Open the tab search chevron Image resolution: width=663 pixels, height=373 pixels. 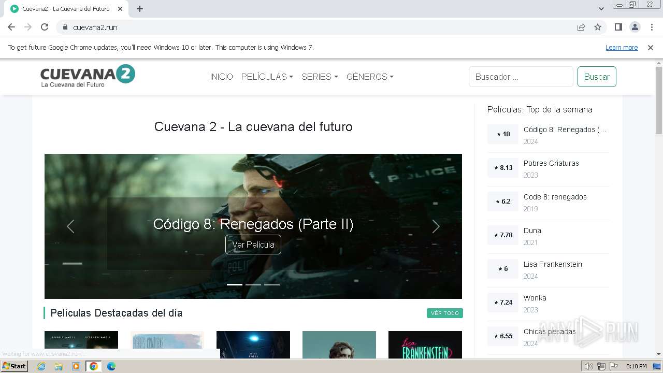coord(601,9)
